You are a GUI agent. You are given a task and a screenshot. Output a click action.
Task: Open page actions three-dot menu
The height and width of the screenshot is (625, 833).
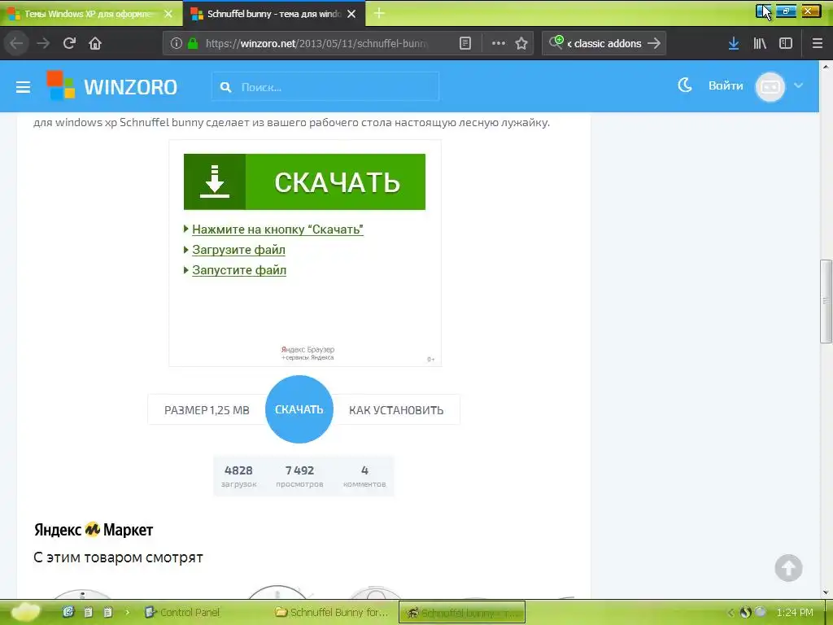tap(499, 43)
